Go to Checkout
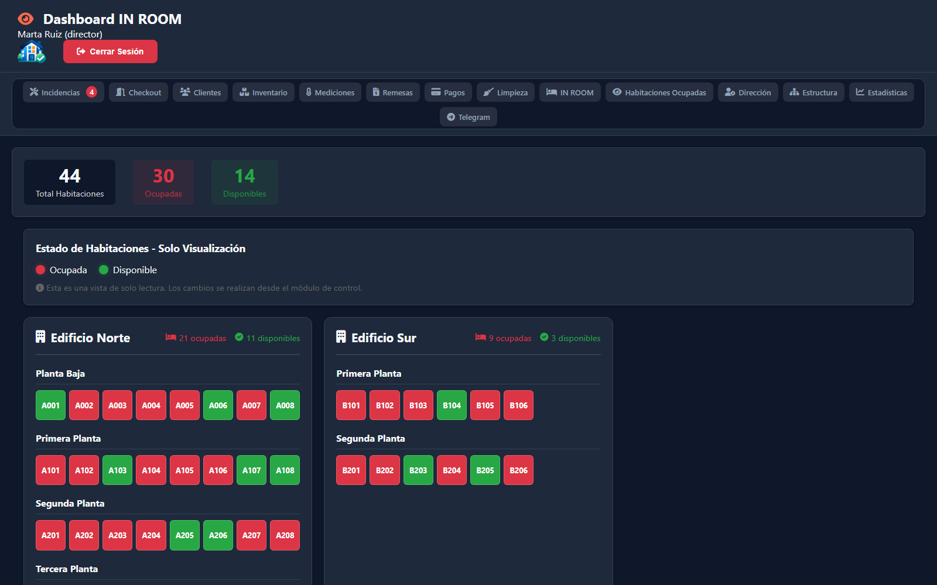This screenshot has height=585, width=937. click(x=139, y=92)
